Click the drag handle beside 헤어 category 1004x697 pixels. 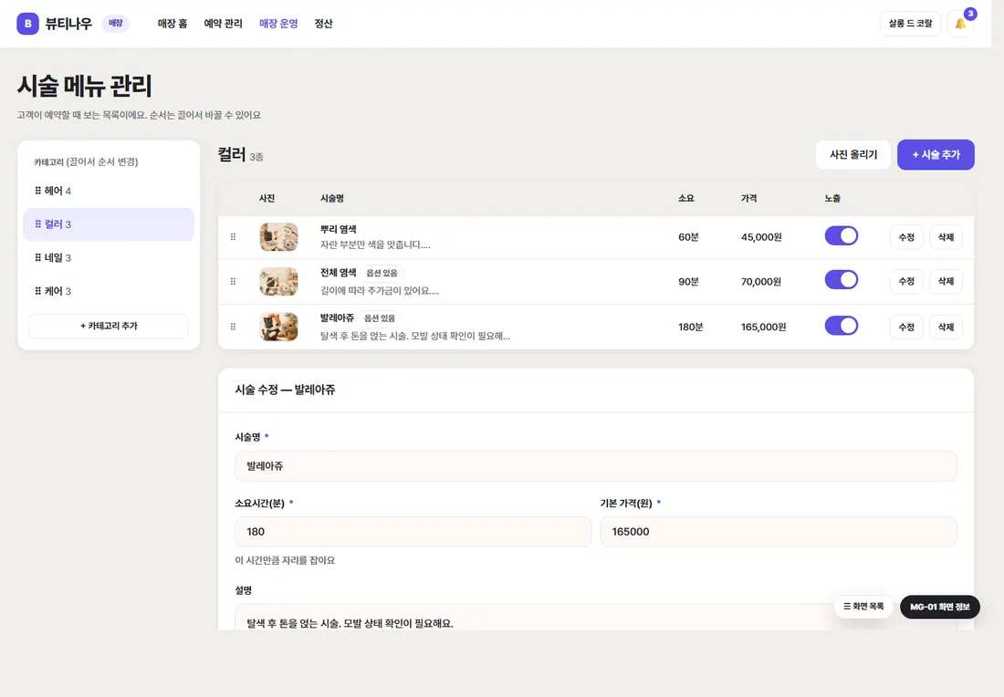tap(37, 191)
